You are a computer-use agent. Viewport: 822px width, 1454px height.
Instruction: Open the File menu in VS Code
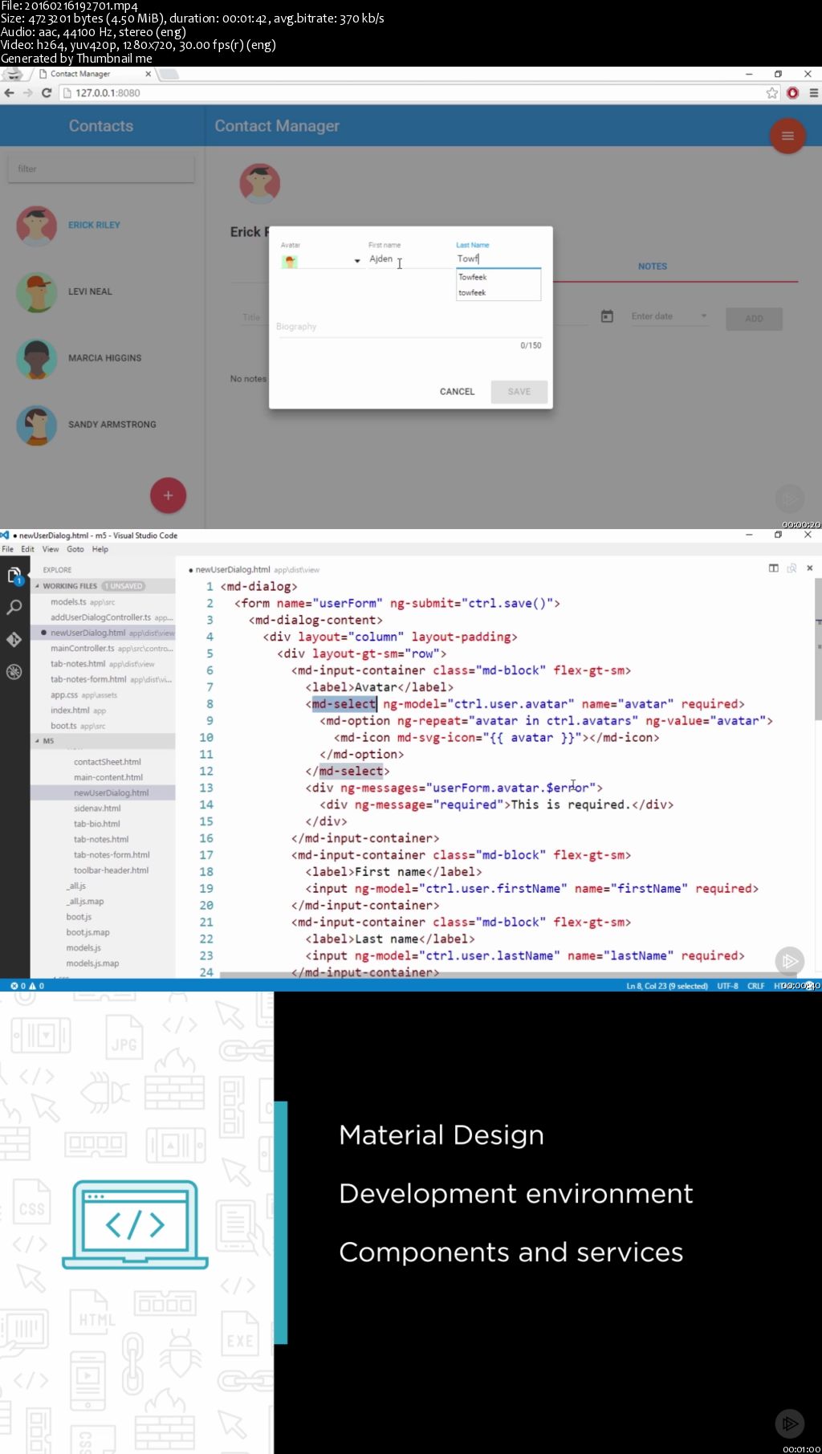coord(8,550)
